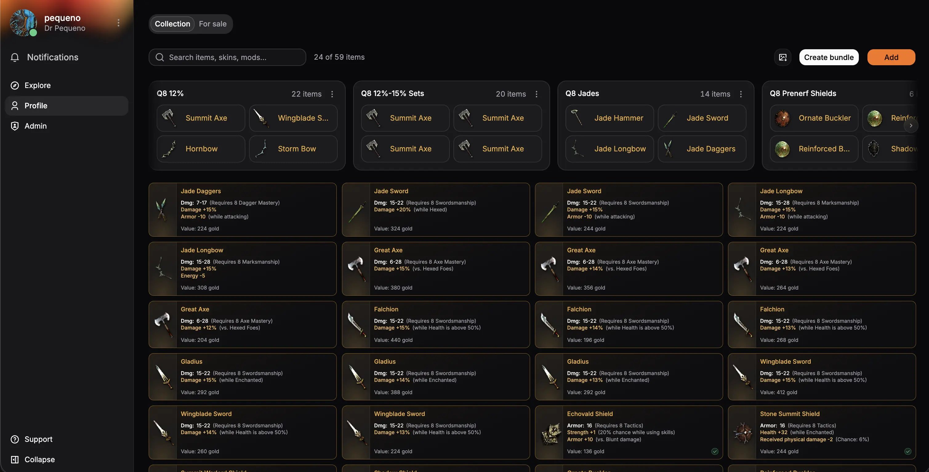Open the Admin shield icon
The image size is (929, 472).
(x=15, y=126)
